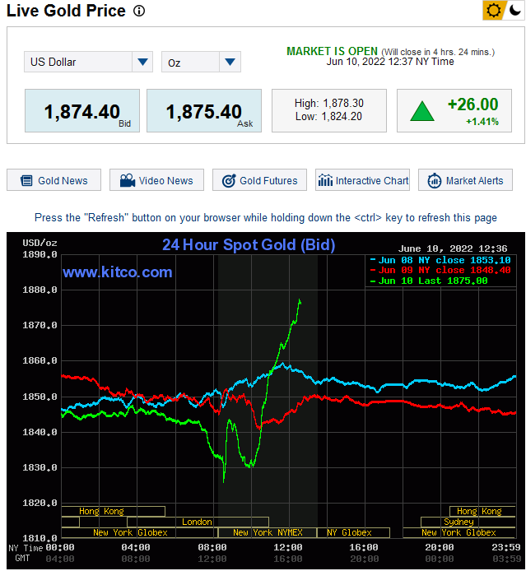Click the New York NYMEX session label

click(268, 533)
